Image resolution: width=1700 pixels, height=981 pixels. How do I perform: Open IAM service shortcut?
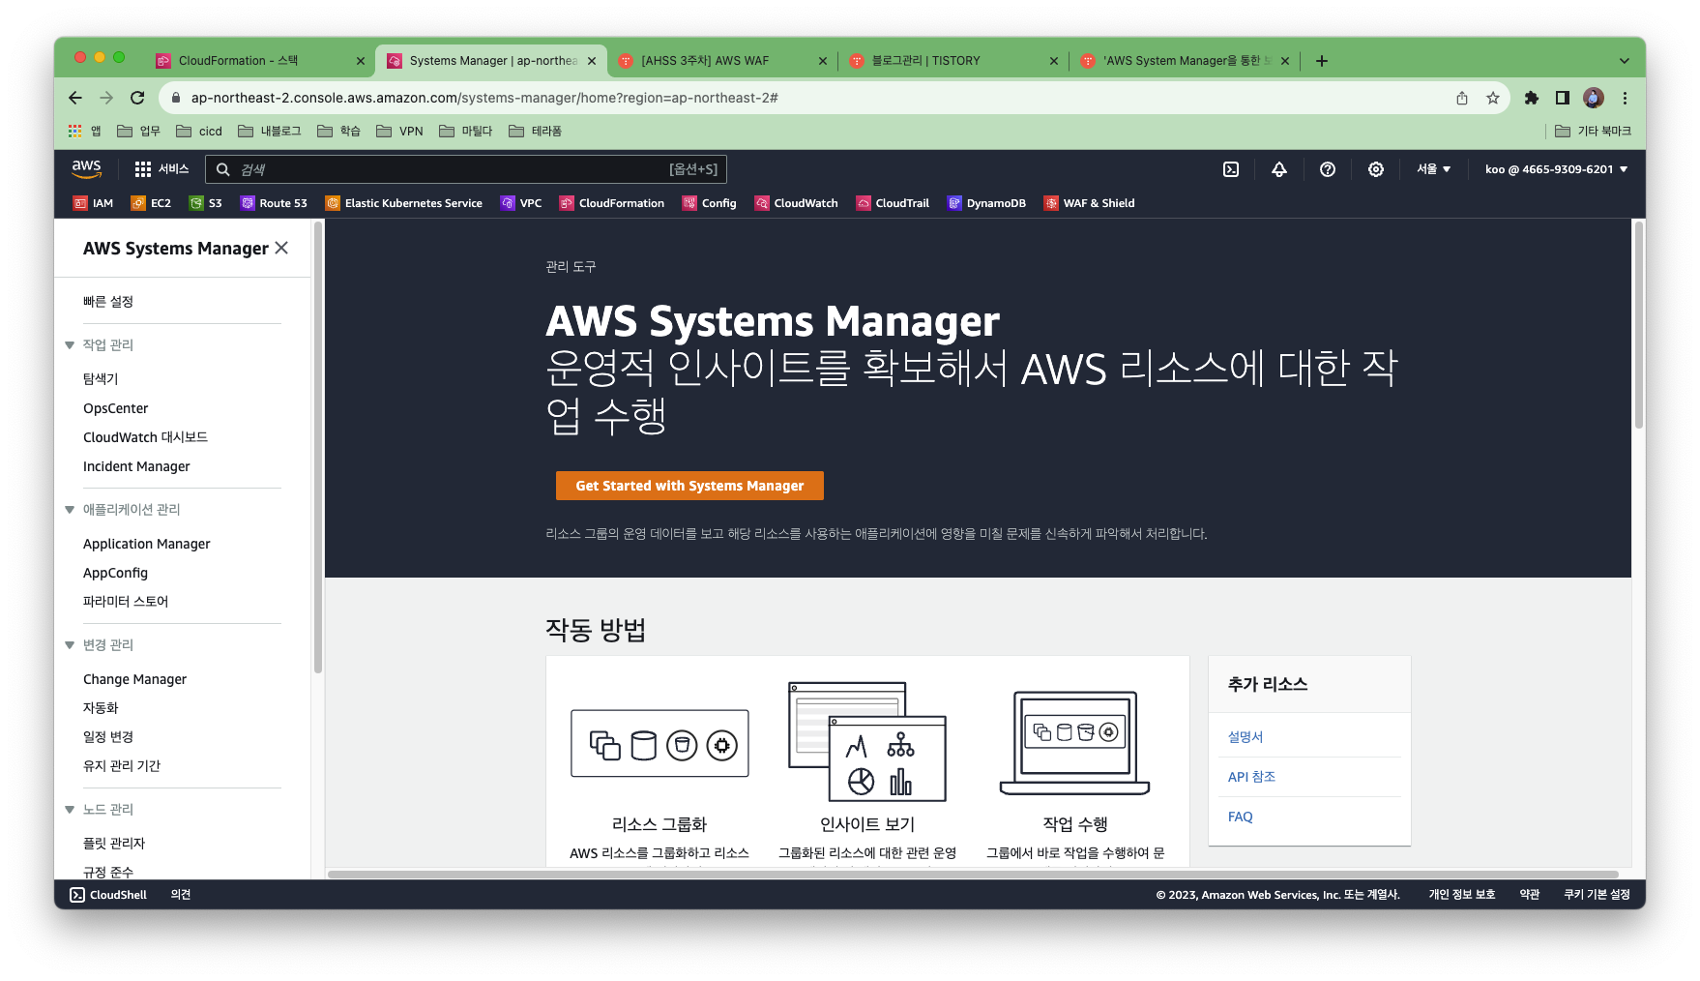[93, 203]
